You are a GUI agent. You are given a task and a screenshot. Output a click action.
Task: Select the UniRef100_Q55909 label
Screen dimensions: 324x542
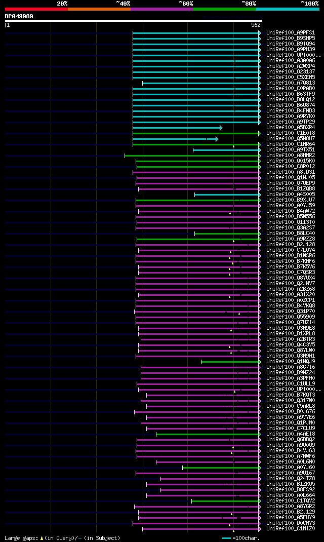pyautogui.click(x=291, y=317)
